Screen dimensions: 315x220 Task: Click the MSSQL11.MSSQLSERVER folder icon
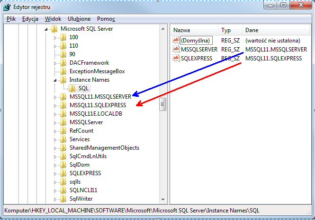pos(63,97)
